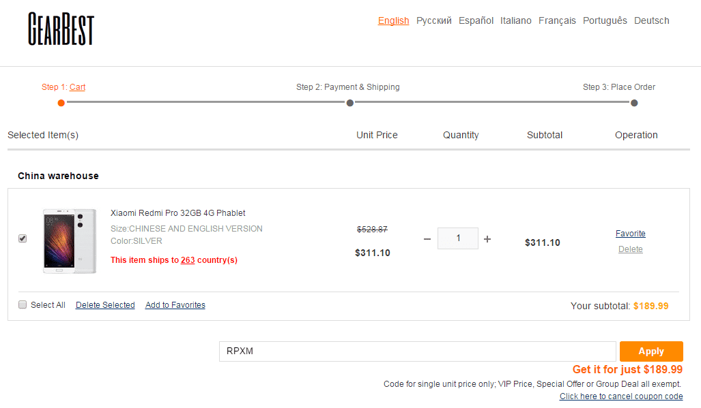Screen dimensions: 701x408
Task: Change language to Português
Action: coord(605,20)
